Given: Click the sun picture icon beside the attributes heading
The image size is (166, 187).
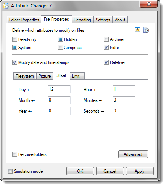Looking at the screenshot, I should click(137, 30).
